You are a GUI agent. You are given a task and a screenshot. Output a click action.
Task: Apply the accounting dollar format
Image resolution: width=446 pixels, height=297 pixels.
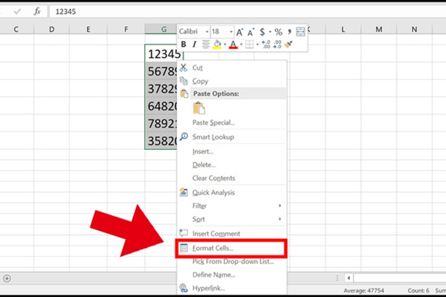coord(262,32)
